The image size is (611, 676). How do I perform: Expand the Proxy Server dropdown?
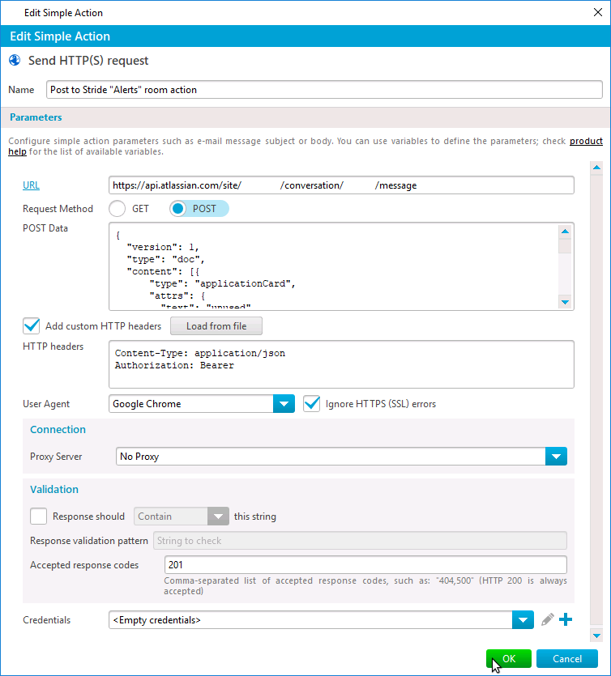click(x=556, y=456)
